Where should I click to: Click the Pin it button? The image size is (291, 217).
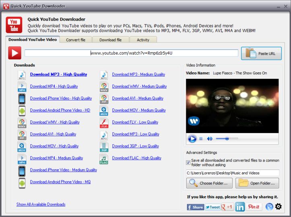pos(254,207)
